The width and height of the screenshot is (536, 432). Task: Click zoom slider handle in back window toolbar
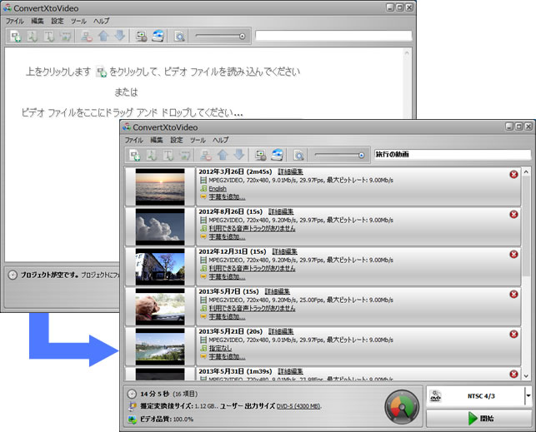[242, 37]
